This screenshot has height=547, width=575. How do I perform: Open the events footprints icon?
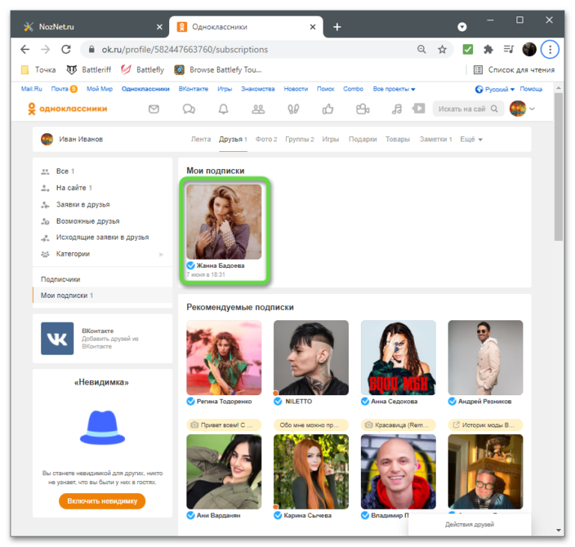tap(293, 109)
